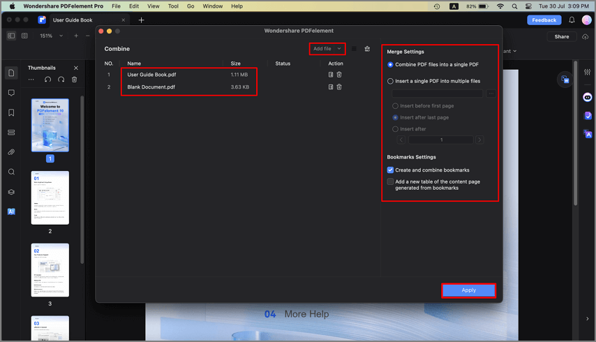Clear all files with the bin icon
This screenshot has width=596, height=342.
tap(367, 49)
